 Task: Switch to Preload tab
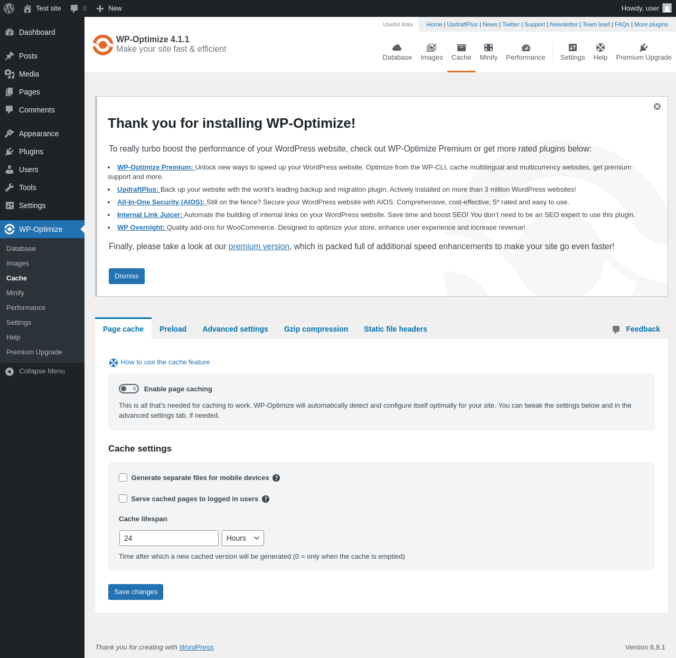[x=173, y=329]
